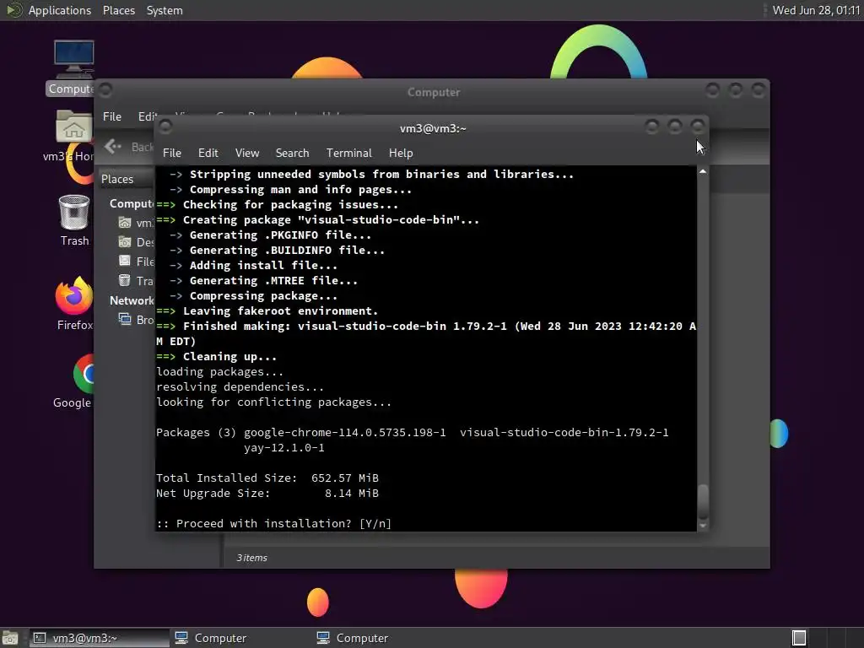The height and width of the screenshot is (648, 864).
Task: Click the terminal scrollbar up arrow
Action: point(703,171)
